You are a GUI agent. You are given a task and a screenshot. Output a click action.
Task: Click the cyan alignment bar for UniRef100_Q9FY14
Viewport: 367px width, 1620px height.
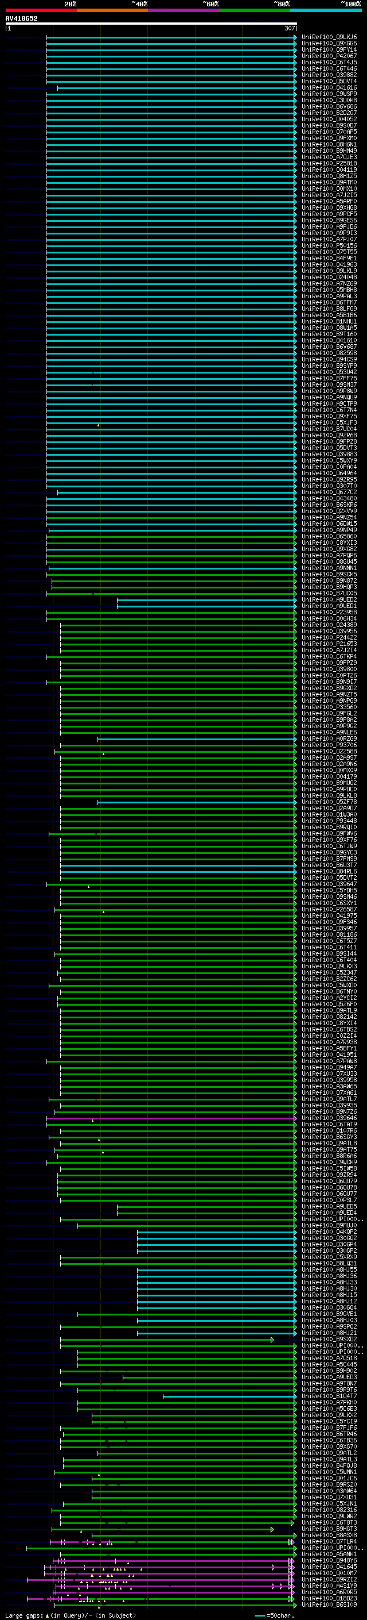click(171, 49)
